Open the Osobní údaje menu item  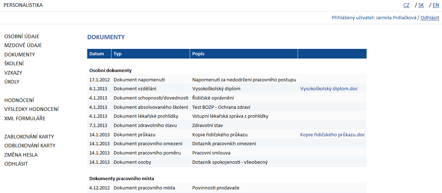pos(22,36)
